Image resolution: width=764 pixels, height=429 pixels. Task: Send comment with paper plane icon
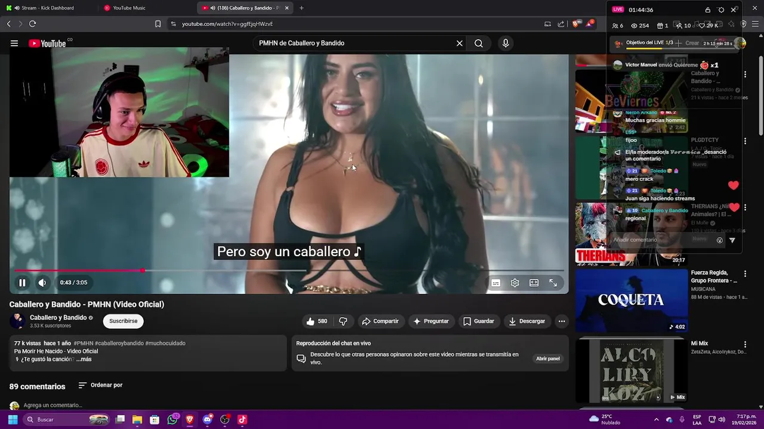(732, 240)
